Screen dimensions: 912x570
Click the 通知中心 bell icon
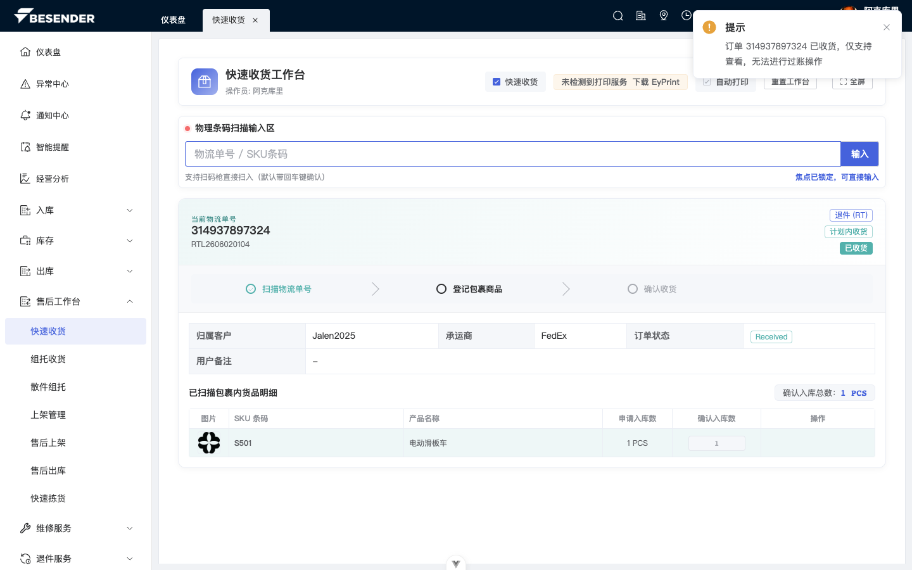(x=25, y=115)
